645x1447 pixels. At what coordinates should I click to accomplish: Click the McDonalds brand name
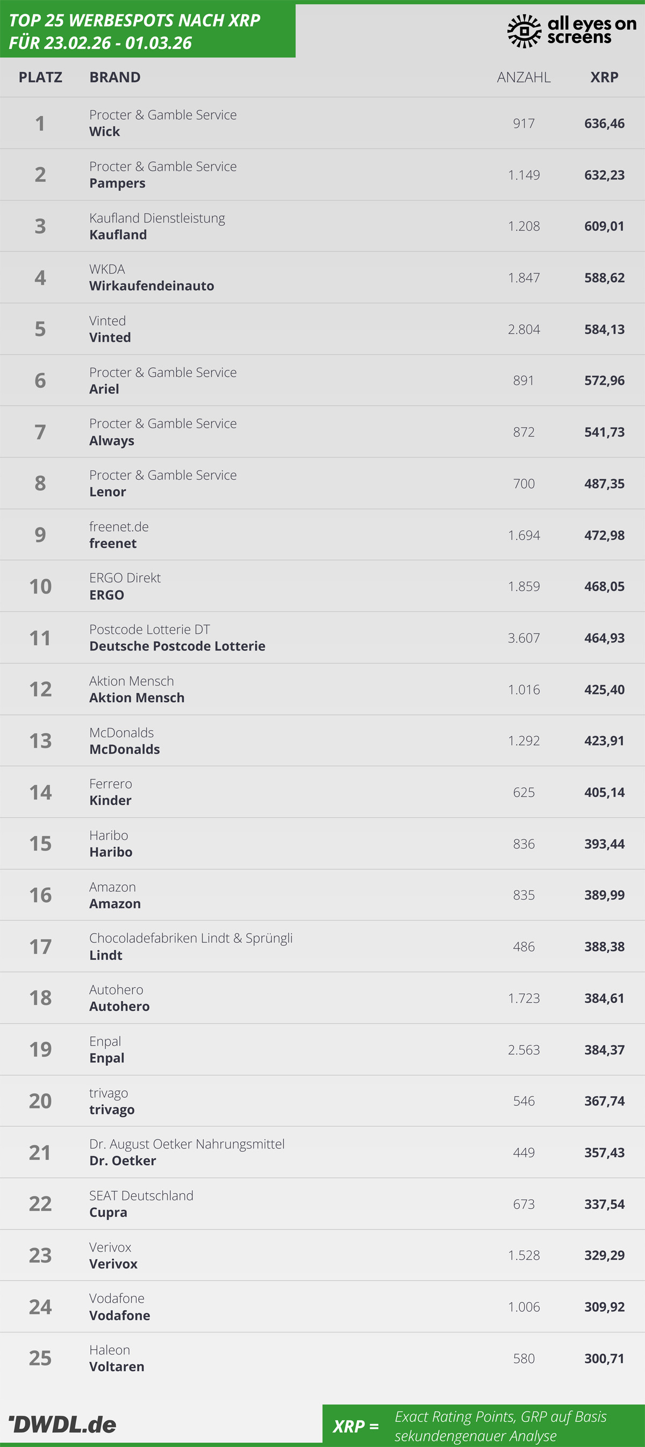(125, 750)
